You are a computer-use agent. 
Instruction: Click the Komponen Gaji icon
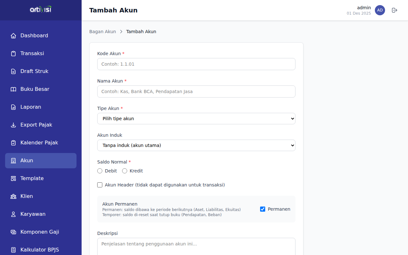13,232
